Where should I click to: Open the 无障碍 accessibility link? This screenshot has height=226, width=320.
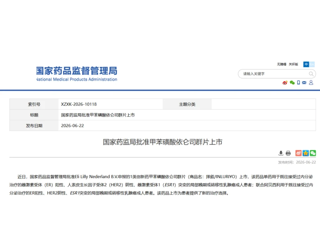[x=282, y=64]
